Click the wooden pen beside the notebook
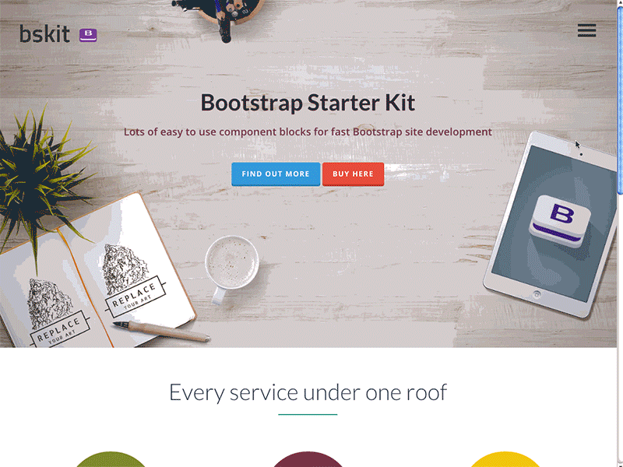Image resolution: width=623 pixels, height=467 pixels. tap(162, 331)
